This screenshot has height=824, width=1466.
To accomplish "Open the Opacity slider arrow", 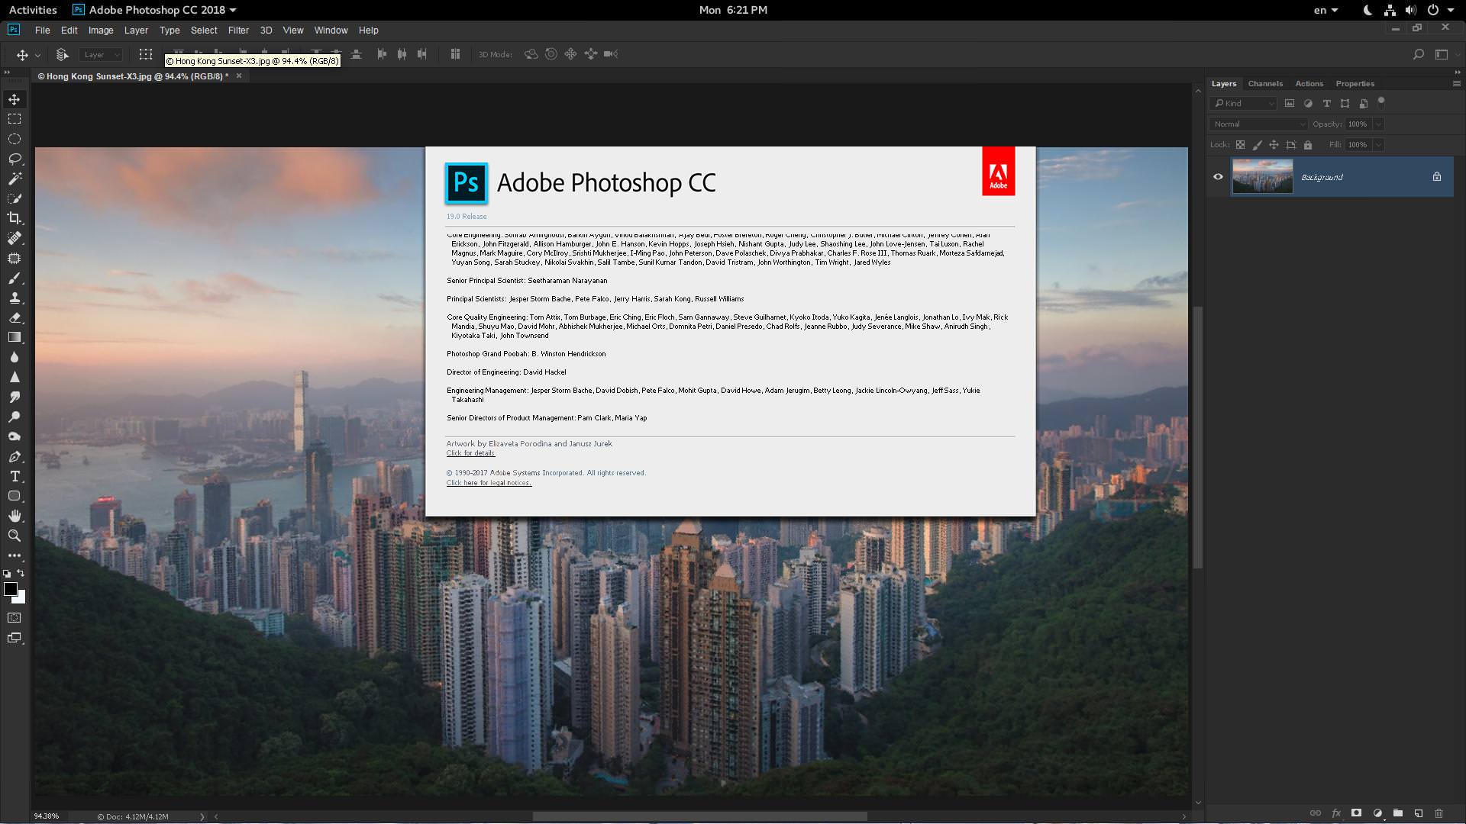I will coord(1378,124).
